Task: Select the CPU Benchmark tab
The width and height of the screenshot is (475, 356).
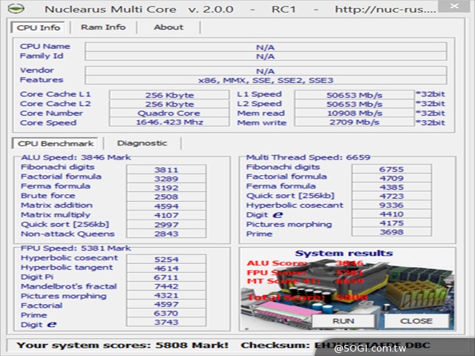Action: (x=56, y=143)
